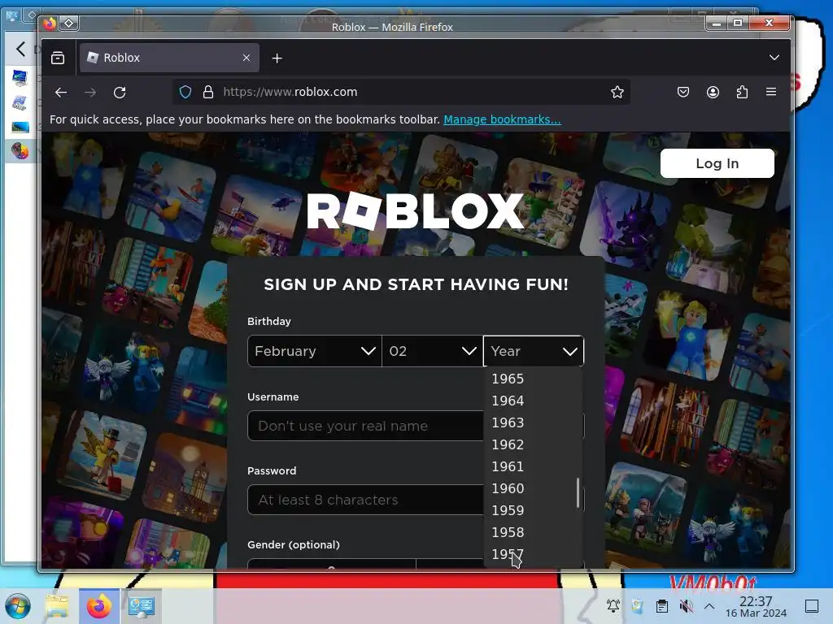Click the URL address bar
The height and width of the screenshot is (624, 833).
point(403,93)
